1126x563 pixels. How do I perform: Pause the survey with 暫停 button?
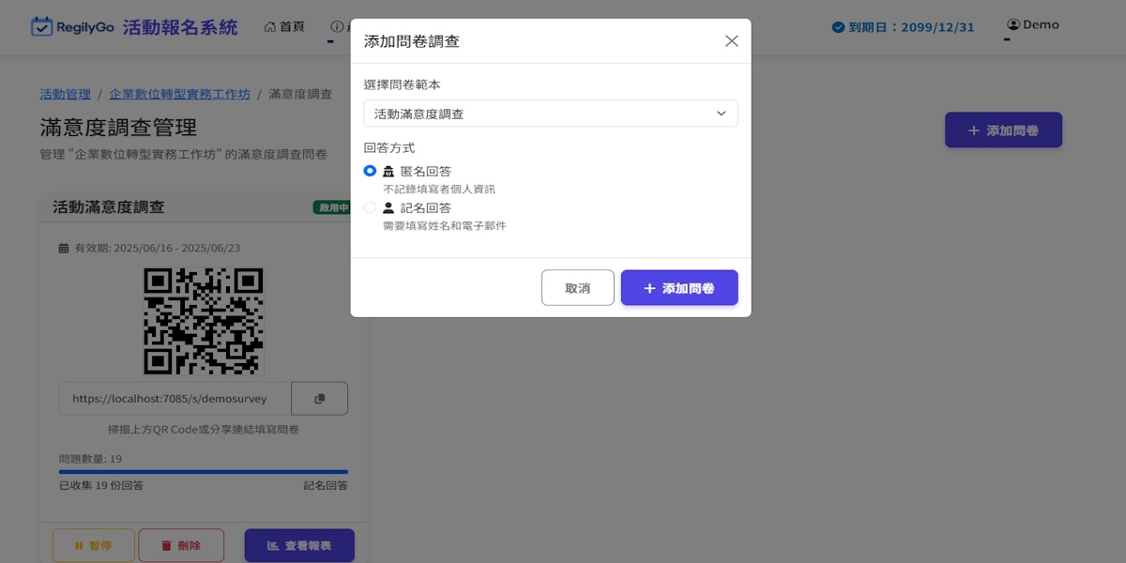[93, 545]
